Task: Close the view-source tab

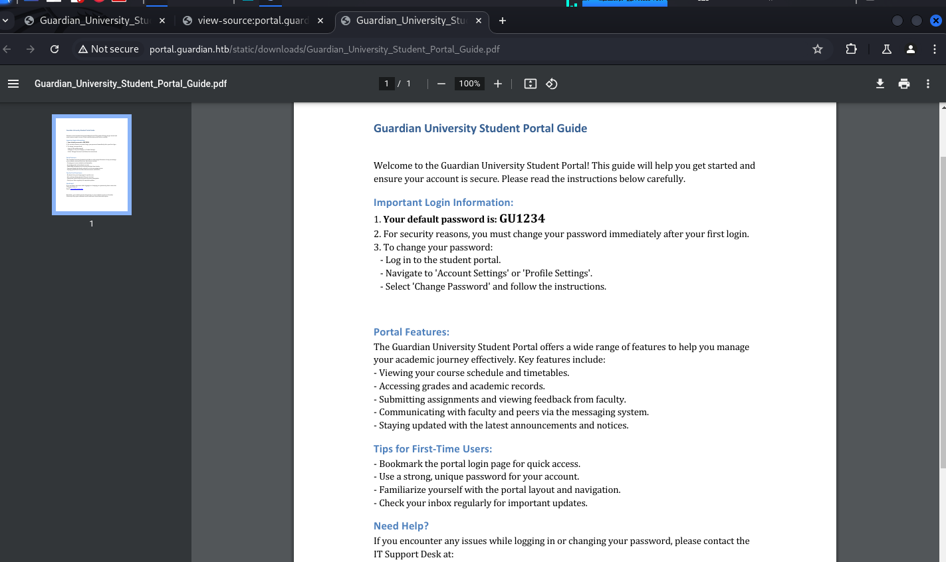Action: coord(320,21)
